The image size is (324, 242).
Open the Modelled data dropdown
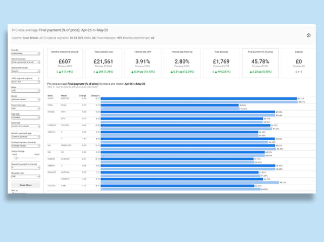pos(25,176)
